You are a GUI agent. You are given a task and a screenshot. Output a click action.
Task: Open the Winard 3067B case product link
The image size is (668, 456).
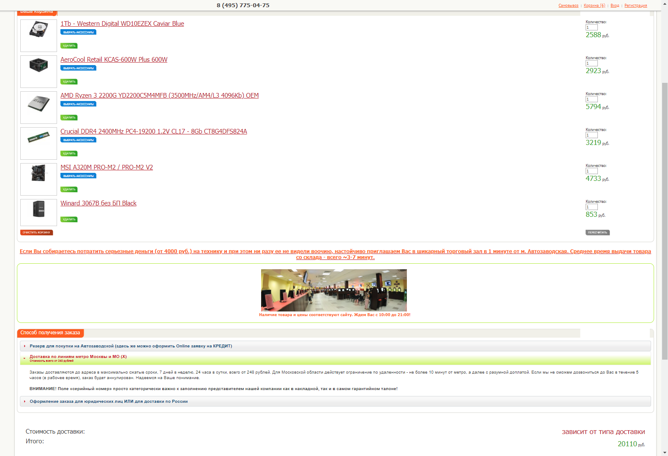[x=98, y=203]
